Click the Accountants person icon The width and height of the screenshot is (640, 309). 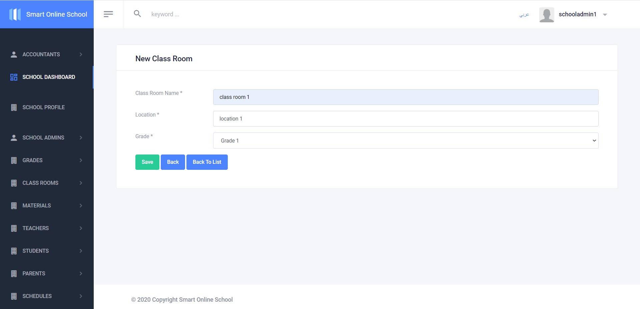(x=14, y=55)
